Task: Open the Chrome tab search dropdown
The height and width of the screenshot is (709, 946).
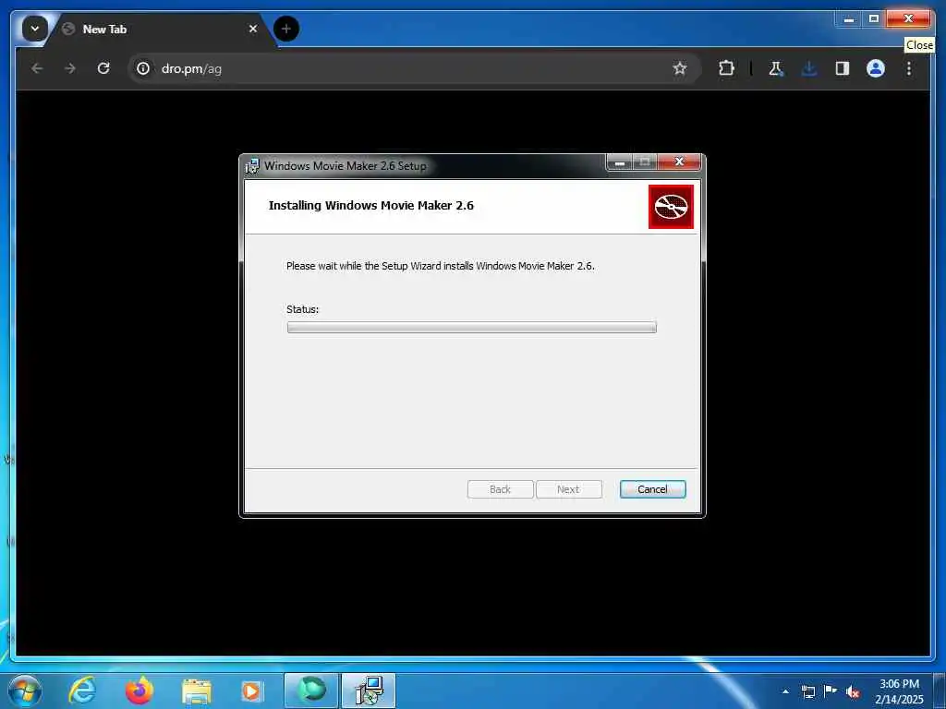Action: (35, 29)
